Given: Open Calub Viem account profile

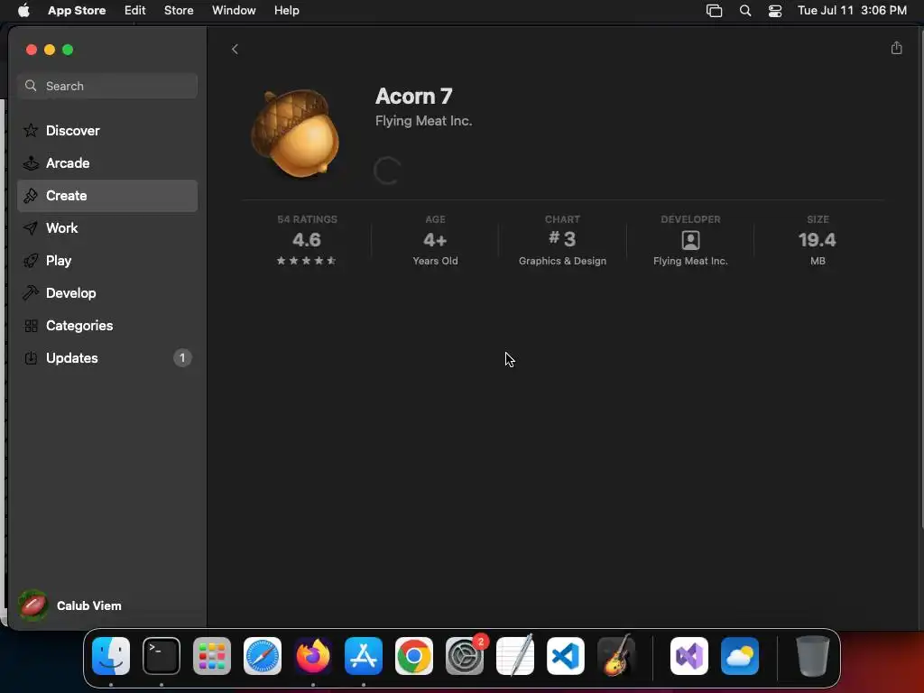Looking at the screenshot, I should (x=70, y=605).
